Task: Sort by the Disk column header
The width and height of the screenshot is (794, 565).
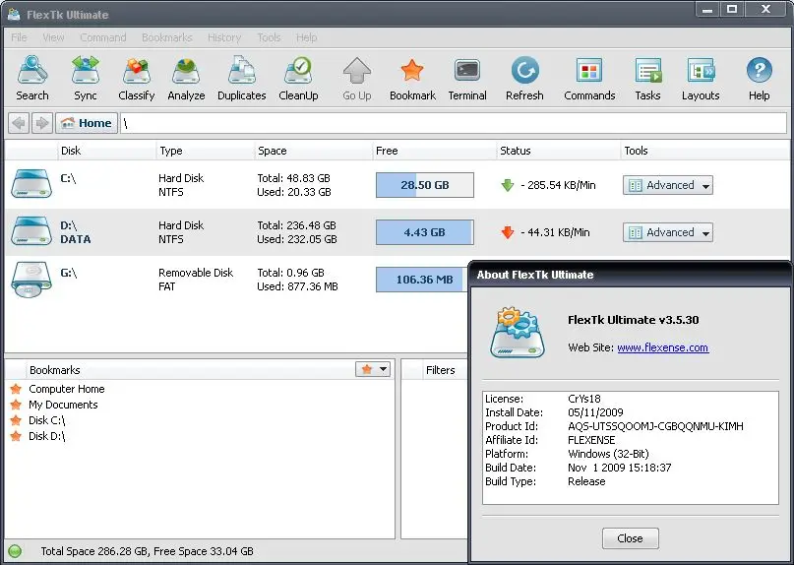Action: pyautogui.click(x=106, y=151)
